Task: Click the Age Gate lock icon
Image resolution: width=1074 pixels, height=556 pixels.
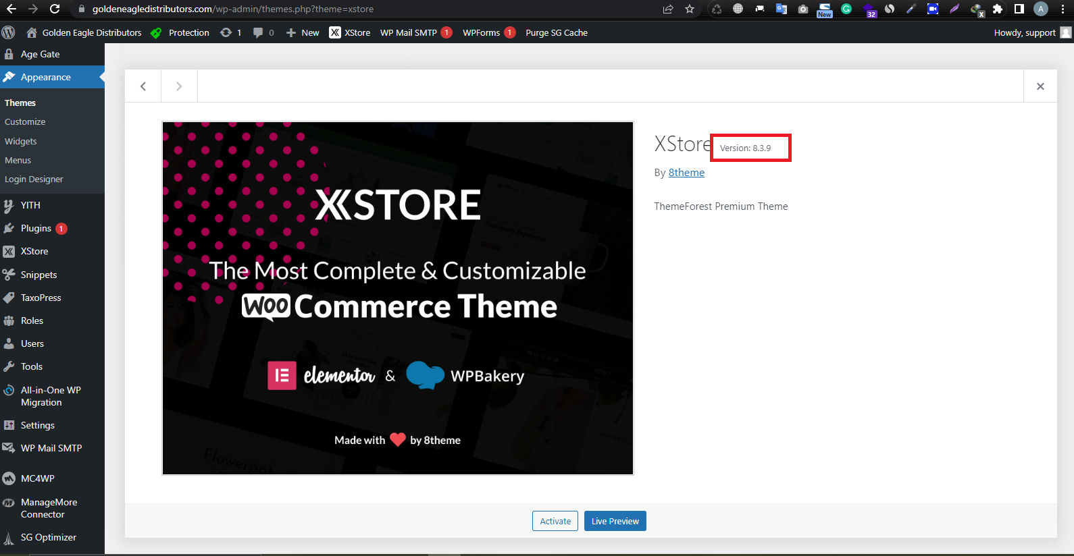Action: pyautogui.click(x=9, y=54)
